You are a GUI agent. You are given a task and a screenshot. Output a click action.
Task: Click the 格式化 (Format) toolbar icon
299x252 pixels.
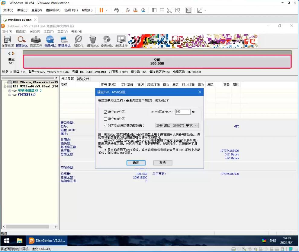pyautogui.click(x=79, y=40)
